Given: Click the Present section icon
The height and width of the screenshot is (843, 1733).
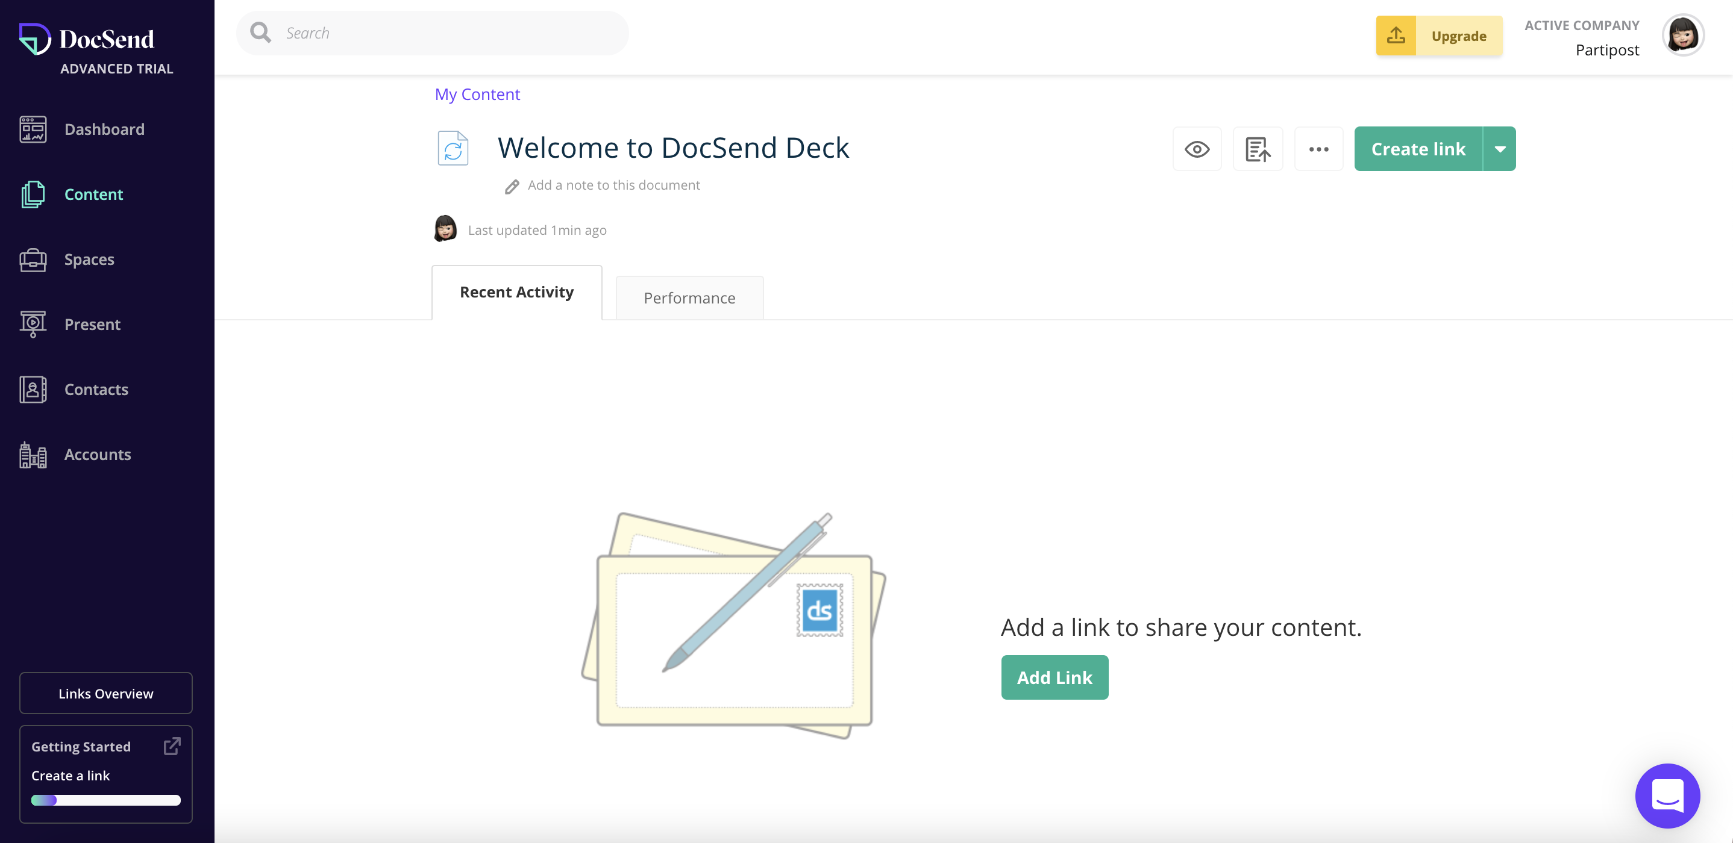Looking at the screenshot, I should [32, 323].
